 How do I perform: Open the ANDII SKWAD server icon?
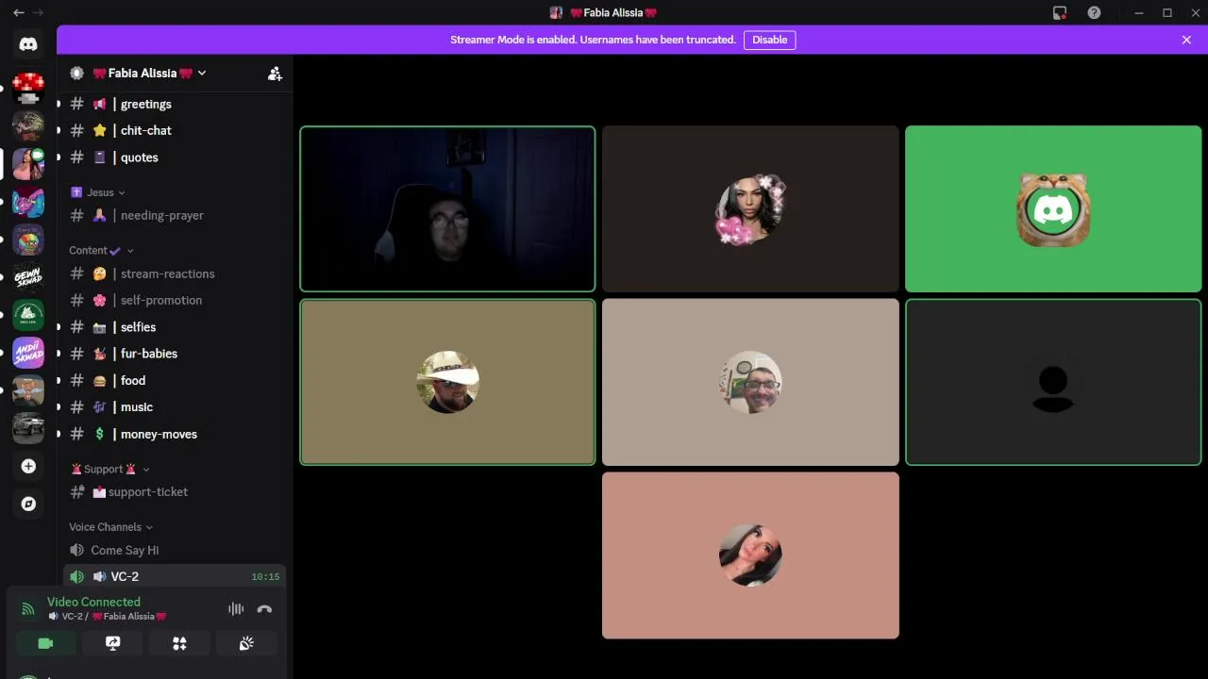pyautogui.click(x=28, y=353)
